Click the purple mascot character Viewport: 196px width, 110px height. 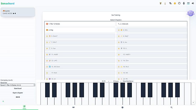click(191, 13)
